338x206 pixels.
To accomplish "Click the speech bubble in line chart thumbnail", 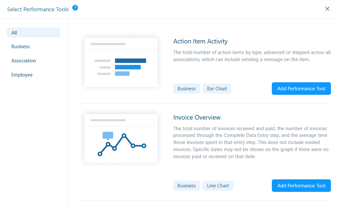I will click(x=108, y=135).
